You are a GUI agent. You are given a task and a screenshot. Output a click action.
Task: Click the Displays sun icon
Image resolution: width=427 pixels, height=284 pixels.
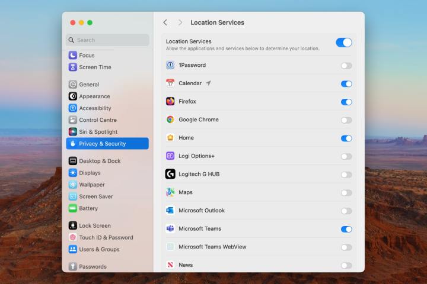[x=73, y=173]
